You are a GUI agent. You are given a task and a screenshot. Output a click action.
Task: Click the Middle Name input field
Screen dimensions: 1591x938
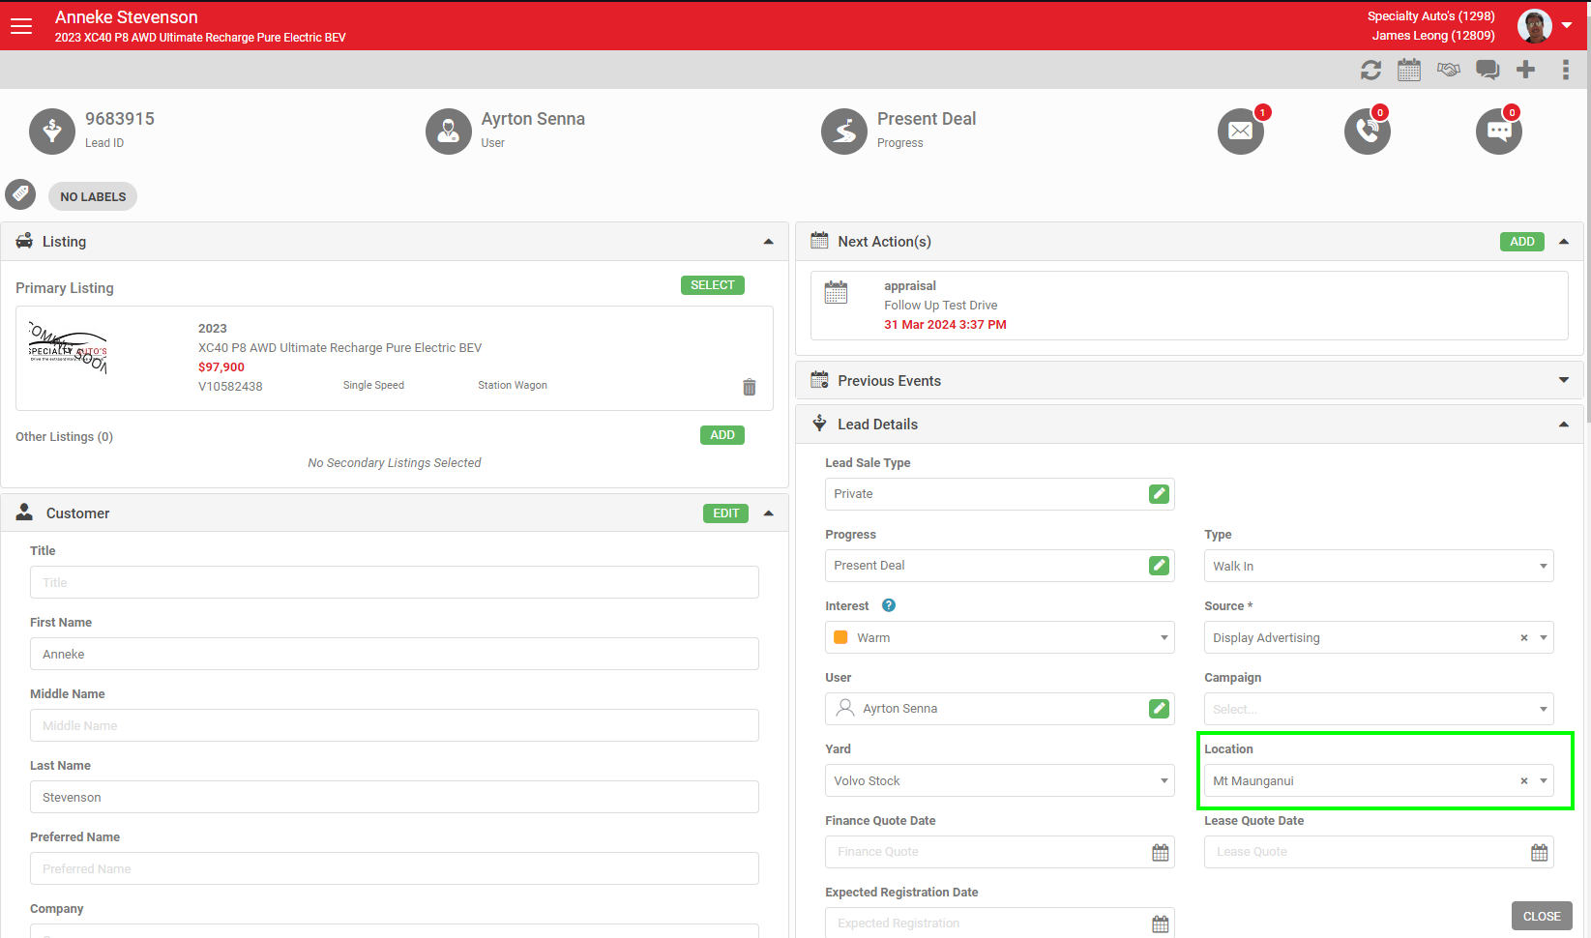point(395,725)
